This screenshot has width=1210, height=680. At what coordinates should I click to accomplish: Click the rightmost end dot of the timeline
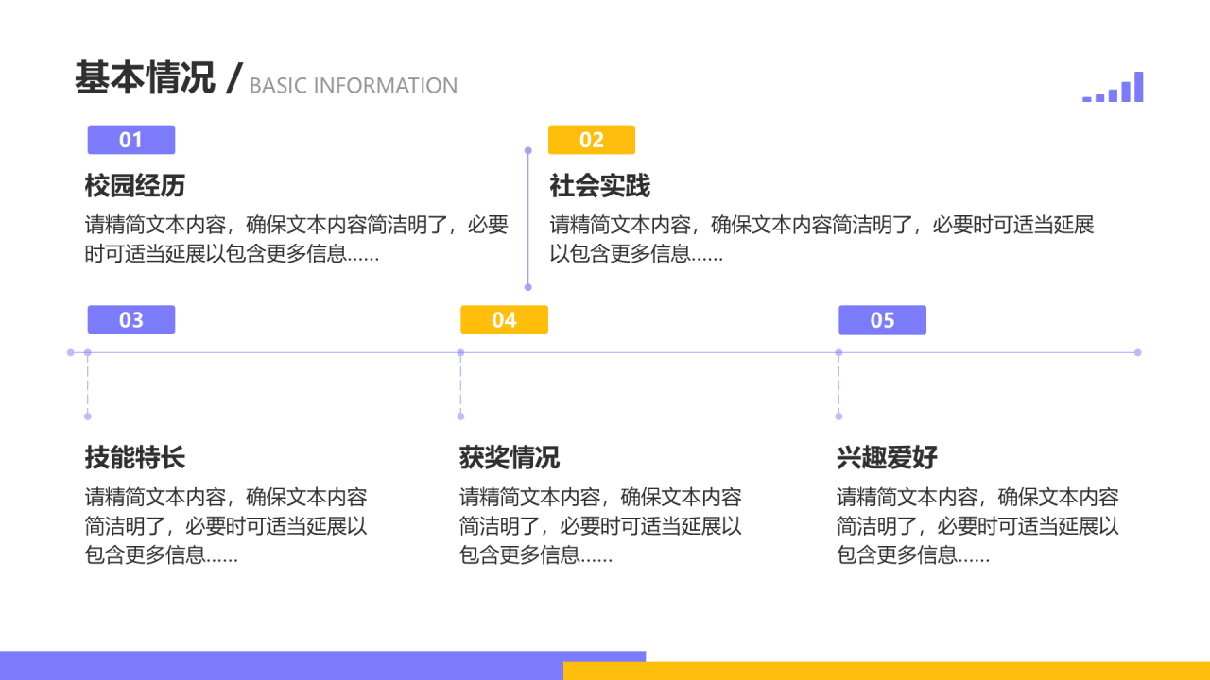tap(1138, 352)
